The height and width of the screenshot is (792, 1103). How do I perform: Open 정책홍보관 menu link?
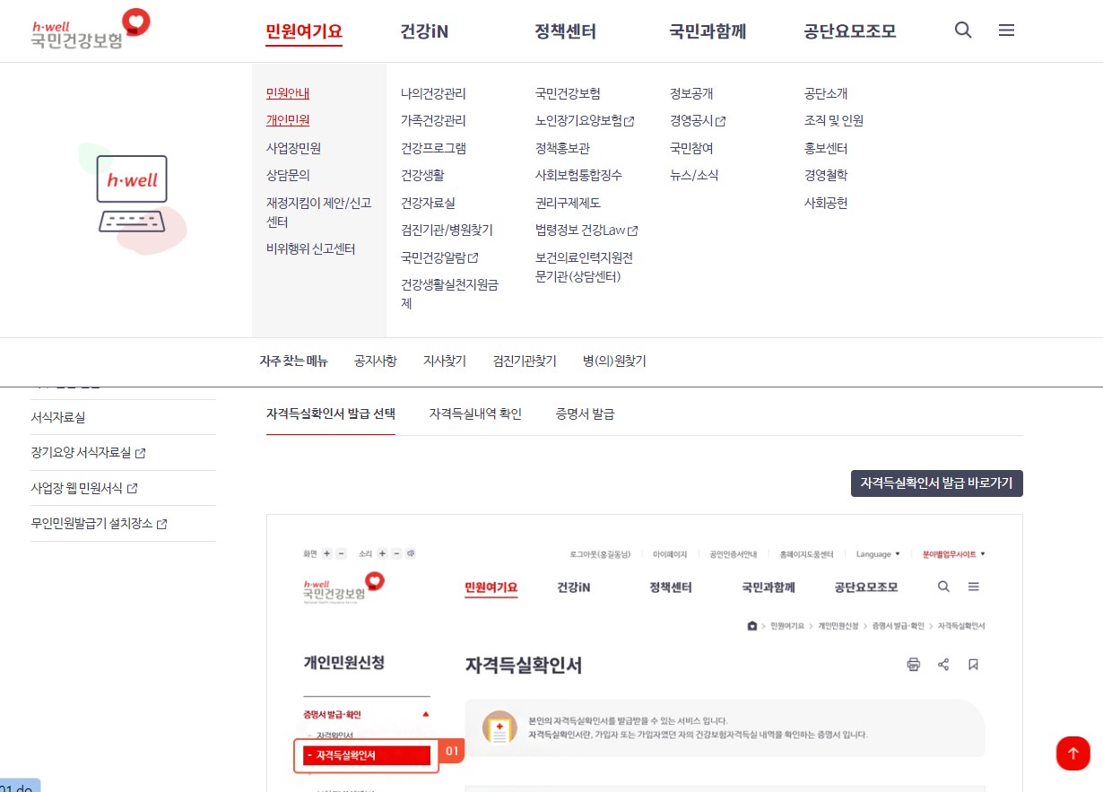coord(562,148)
